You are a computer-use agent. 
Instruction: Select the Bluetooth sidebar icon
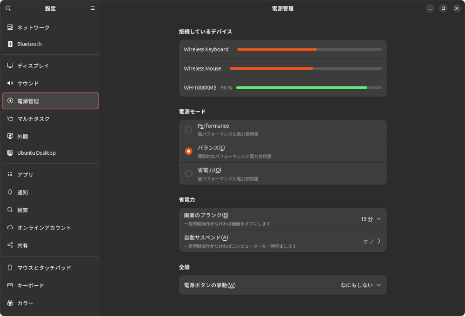click(9, 44)
